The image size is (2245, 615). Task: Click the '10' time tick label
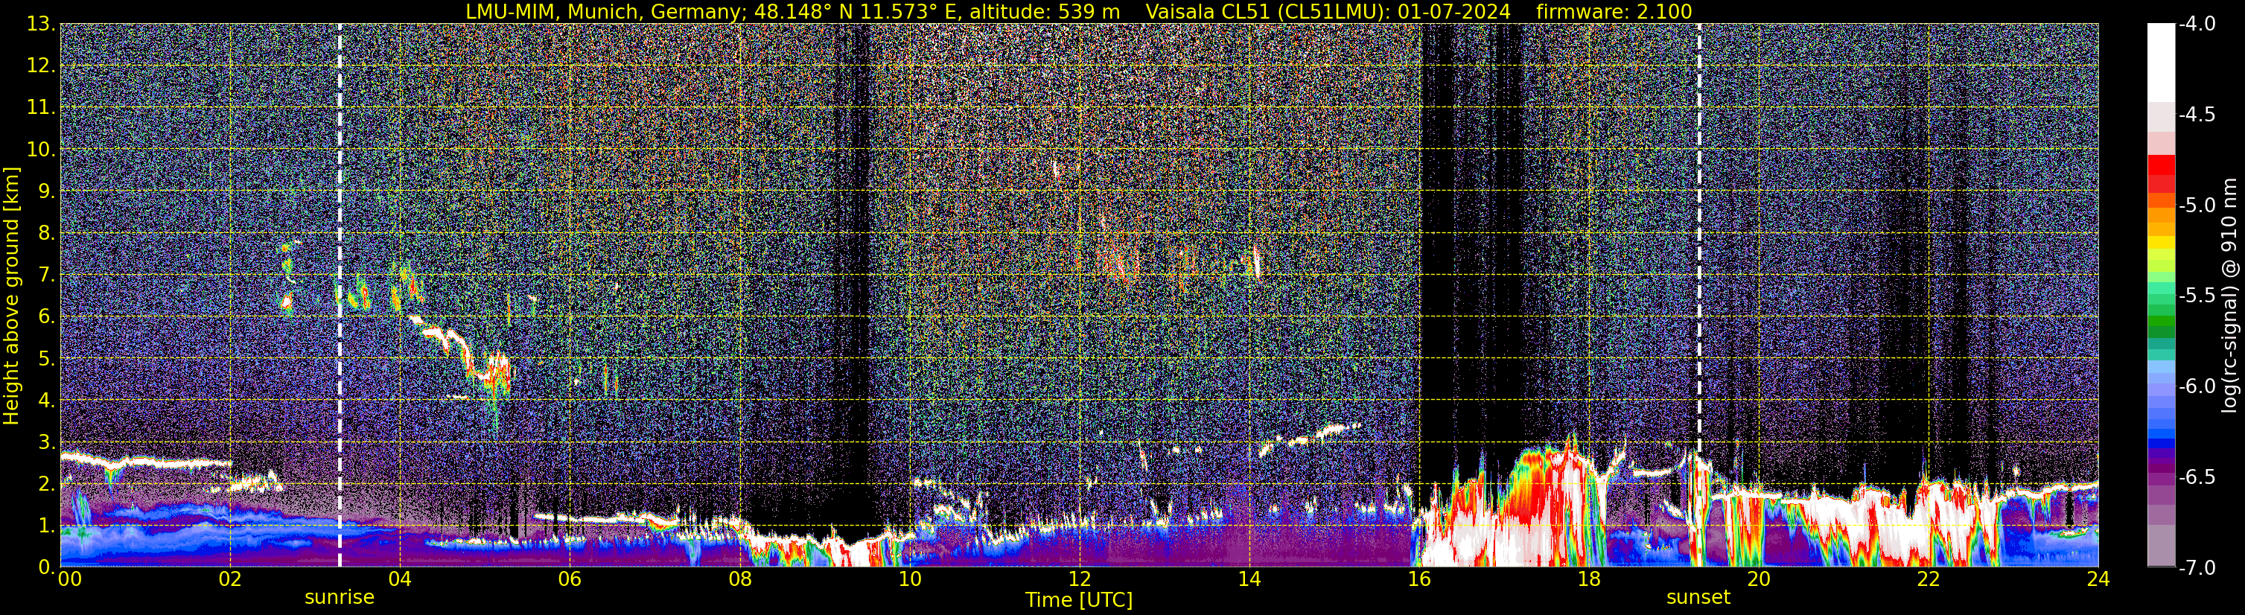click(910, 579)
